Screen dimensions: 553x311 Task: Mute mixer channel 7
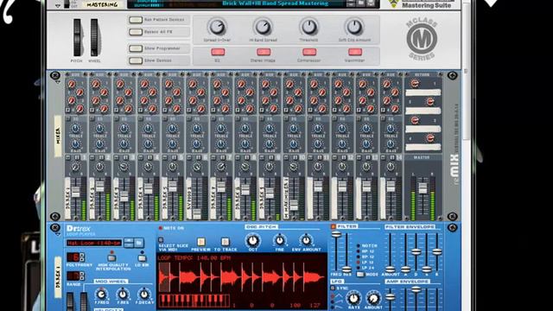click(213, 157)
